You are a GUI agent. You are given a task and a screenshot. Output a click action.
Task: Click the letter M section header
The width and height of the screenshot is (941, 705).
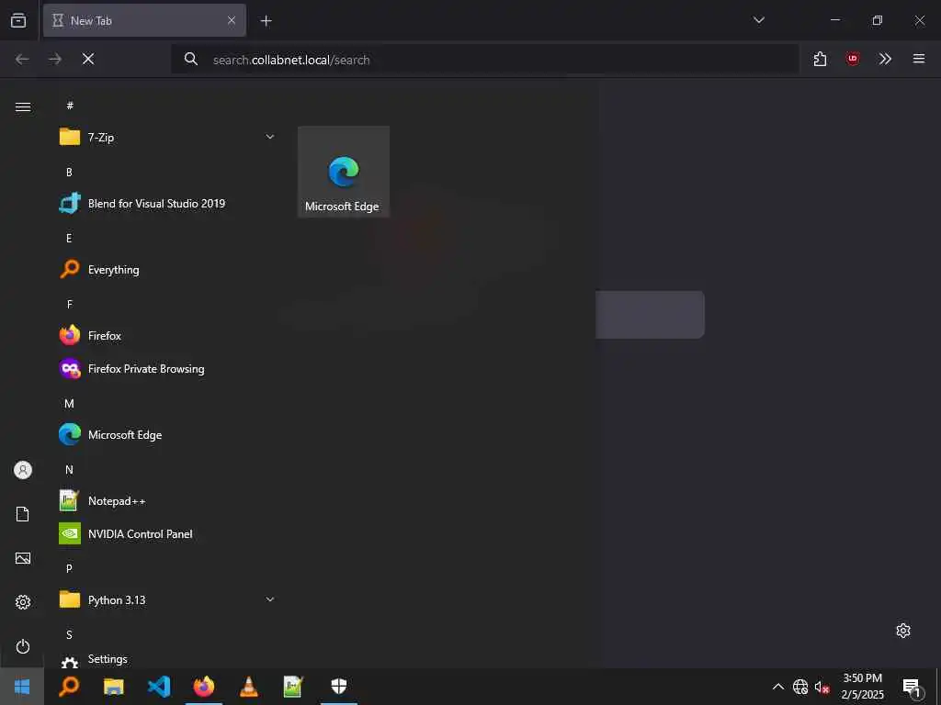tap(69, 404)
